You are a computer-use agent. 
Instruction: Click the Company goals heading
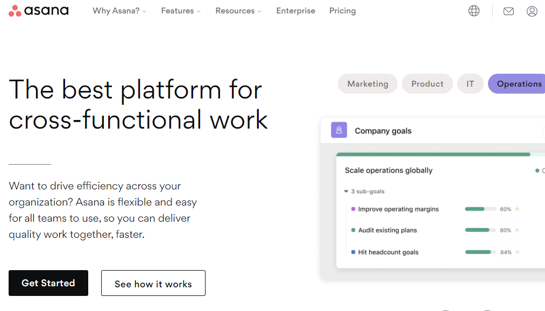click(383, 131)
